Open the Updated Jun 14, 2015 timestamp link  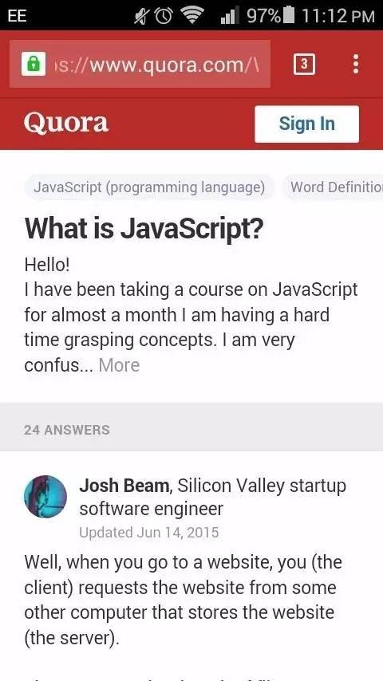click(x=148, y=533)
